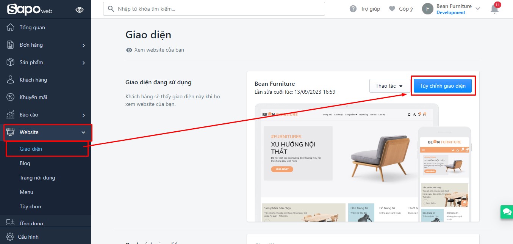Select Trang nội dung menu item
The image size is (513, 244).
[38, 178]
